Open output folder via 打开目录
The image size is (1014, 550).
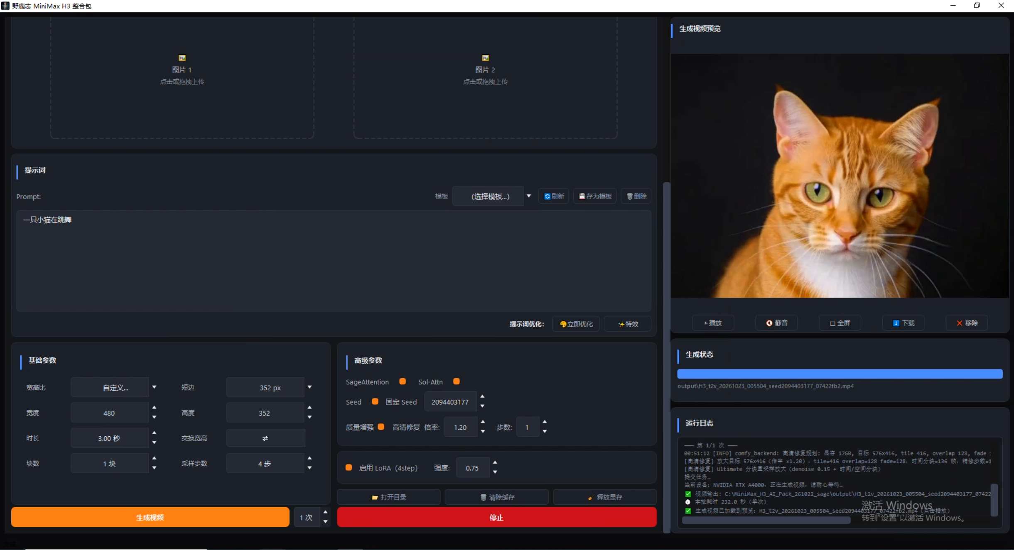(x=389, y=497)
